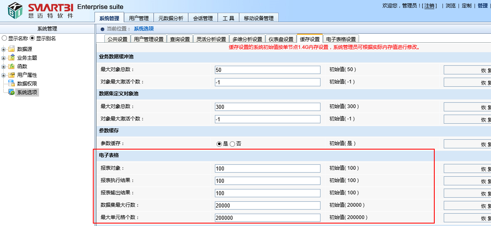Open the 系统管理 main tab
The width and height of the screenshot is (491, 226).
[109, 18]
